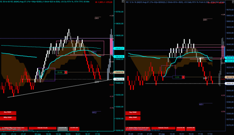Click the 19650.00 price axis label
The image size is (234, 135).
point(119,23)
